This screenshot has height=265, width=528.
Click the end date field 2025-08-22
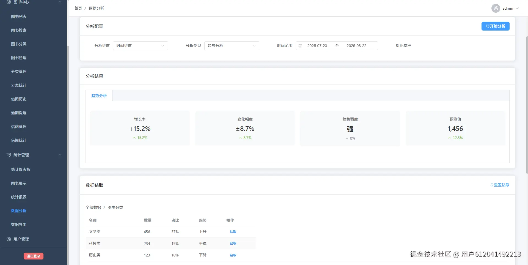click(356, 46)
